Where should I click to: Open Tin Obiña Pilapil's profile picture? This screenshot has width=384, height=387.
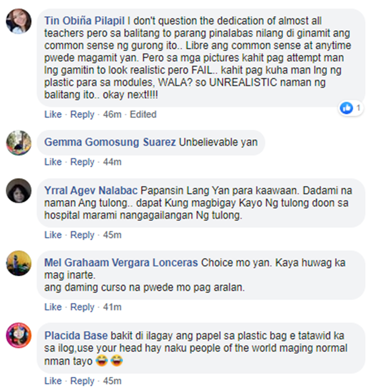19,21
